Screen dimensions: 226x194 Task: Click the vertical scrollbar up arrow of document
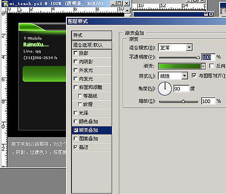tap(127, 10)
